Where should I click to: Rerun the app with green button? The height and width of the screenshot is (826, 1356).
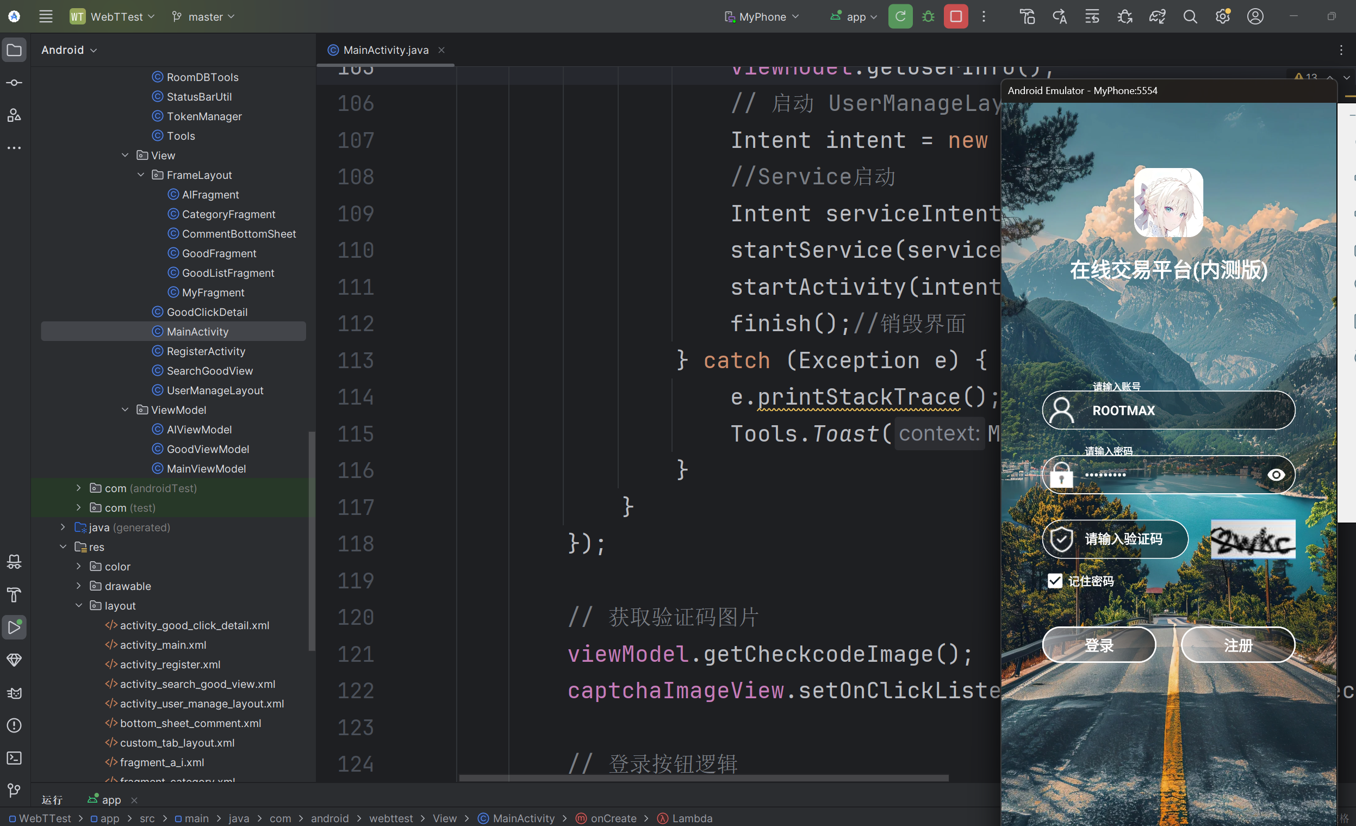pyautogui.click(x=900, y=16)
